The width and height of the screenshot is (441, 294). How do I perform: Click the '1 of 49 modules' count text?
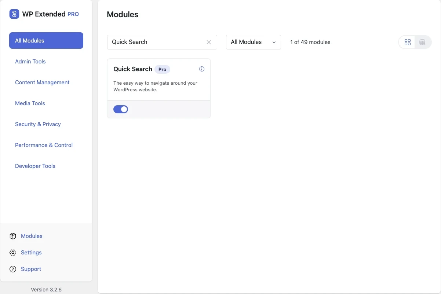click(310, 42)
